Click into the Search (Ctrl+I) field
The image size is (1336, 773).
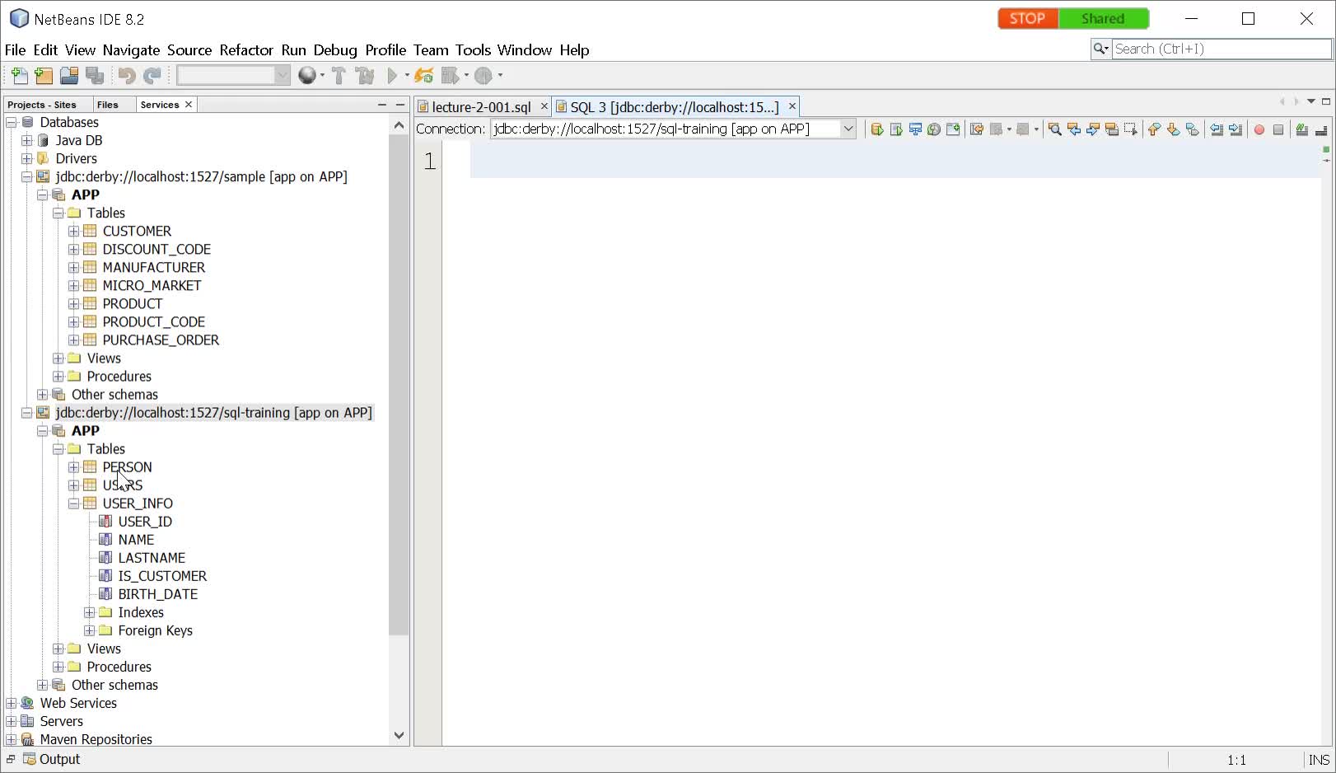pyautogui.click(x=1221, y=49)
